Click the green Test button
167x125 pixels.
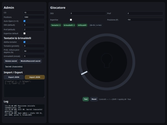click(x=86, y=99)
